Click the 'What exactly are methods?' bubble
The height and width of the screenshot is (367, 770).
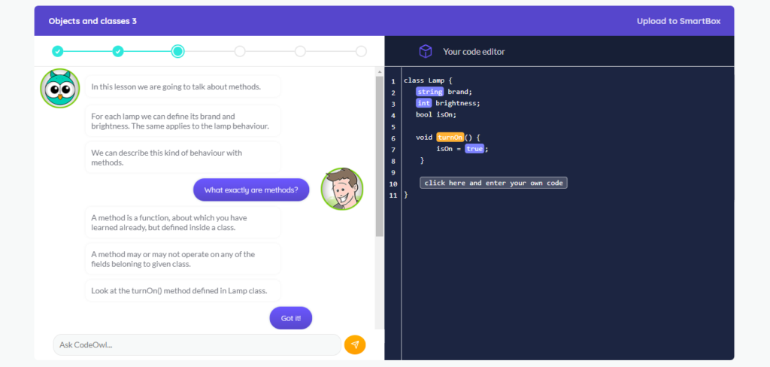pyautogui.click(x=251, y=190)
